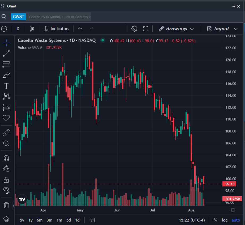
Task: Select the 1y time range
Action: (x=31, y=220)
